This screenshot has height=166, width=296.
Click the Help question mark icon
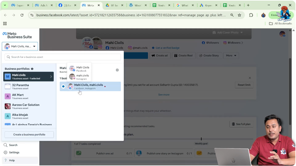coord(5,160)
